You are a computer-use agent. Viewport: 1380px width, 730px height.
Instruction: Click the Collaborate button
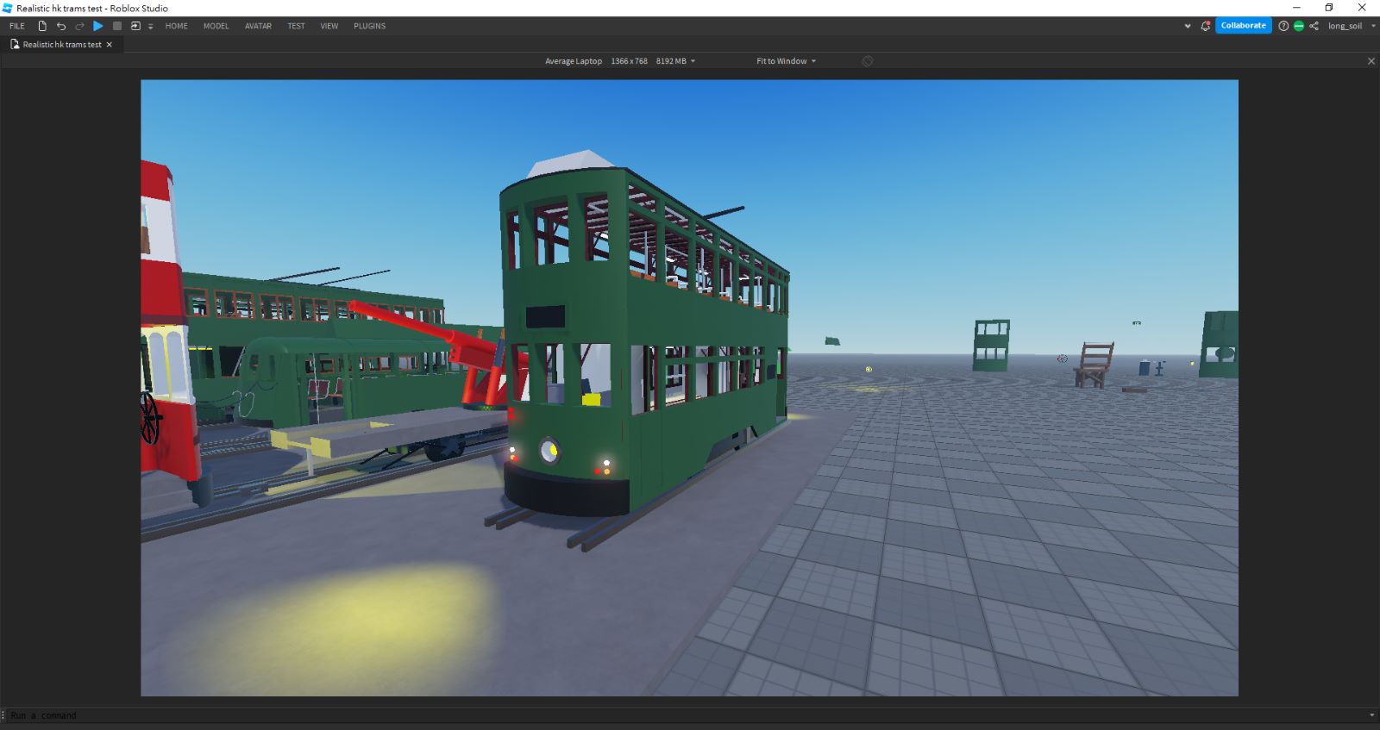pyautogui.click(x=1243, y=26)
